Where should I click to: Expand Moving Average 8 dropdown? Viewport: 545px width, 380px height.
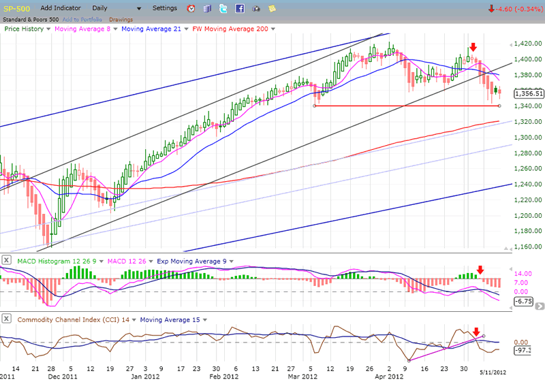tap(114, 29)
